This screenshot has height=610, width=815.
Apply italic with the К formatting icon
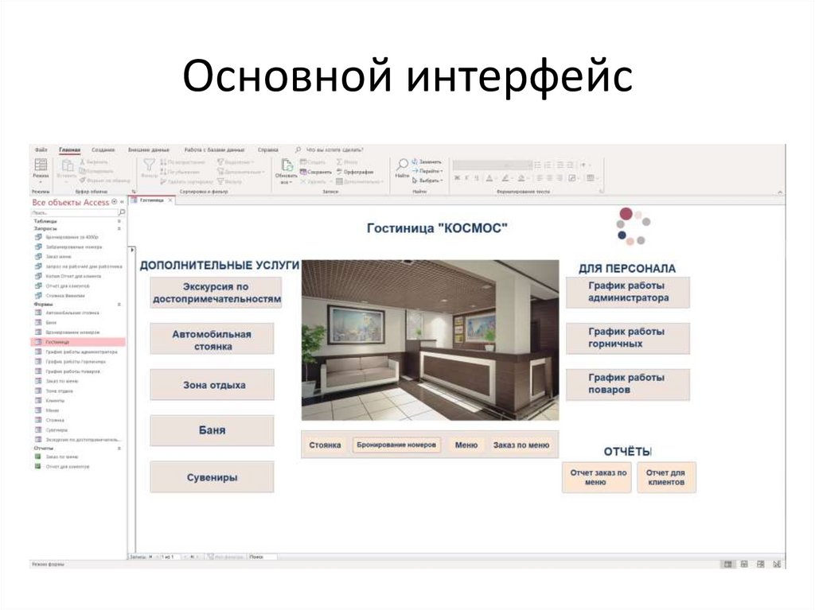(x=466, y=177)
